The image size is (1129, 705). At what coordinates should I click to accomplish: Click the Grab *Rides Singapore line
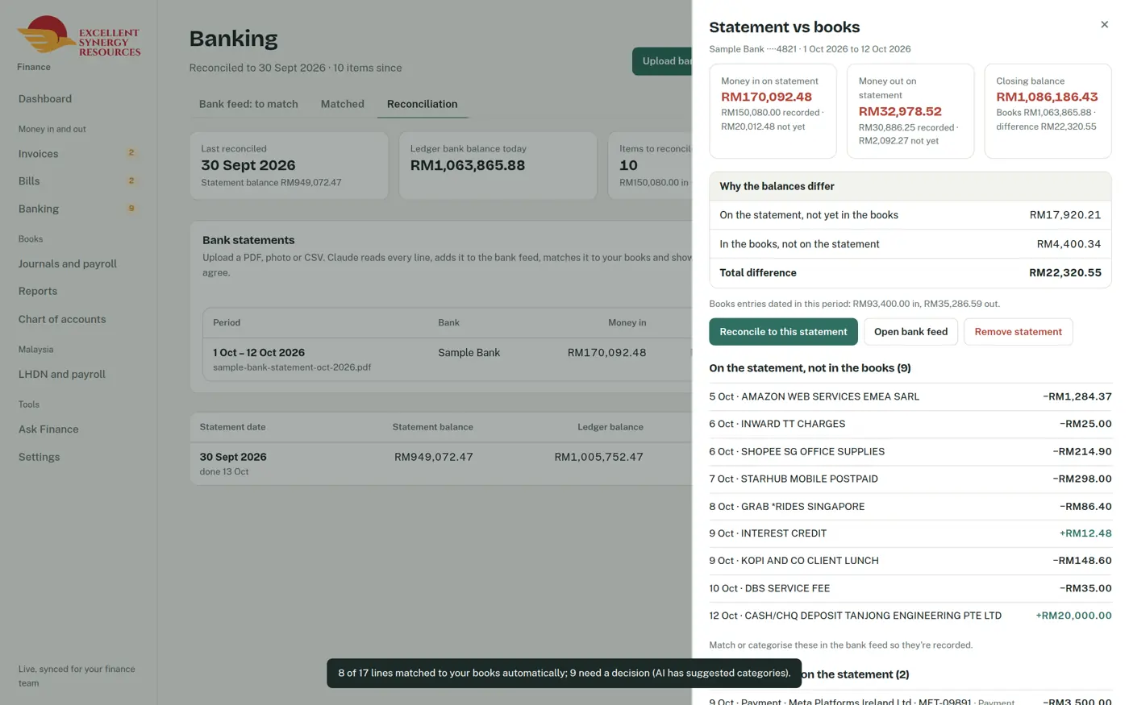(x=910, y=507)
